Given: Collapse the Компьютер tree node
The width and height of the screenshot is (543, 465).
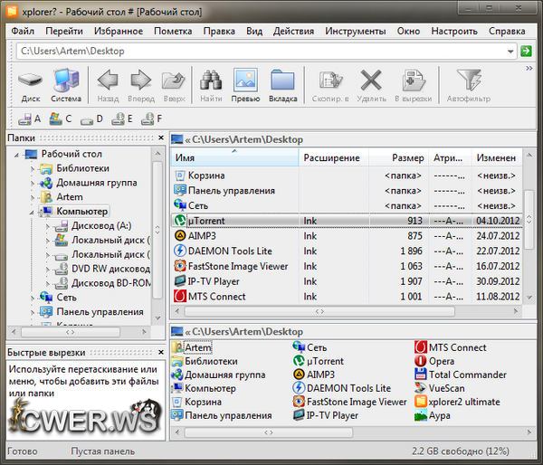Looking at the screenshot, I should click(35, 211).
